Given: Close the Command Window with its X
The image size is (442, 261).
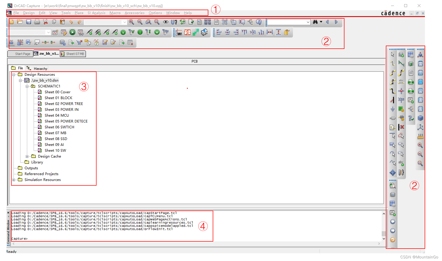Looking at the screenshot, I should click(x=8, y=213).
